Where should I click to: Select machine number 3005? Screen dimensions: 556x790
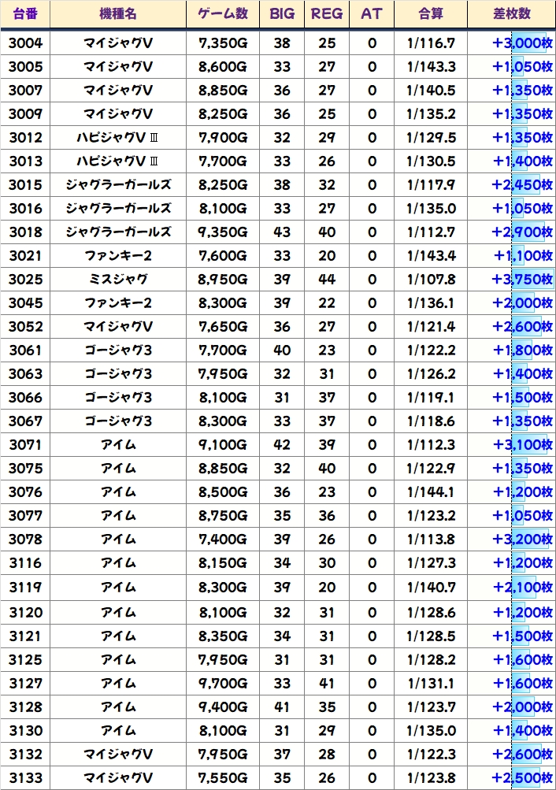25,66
